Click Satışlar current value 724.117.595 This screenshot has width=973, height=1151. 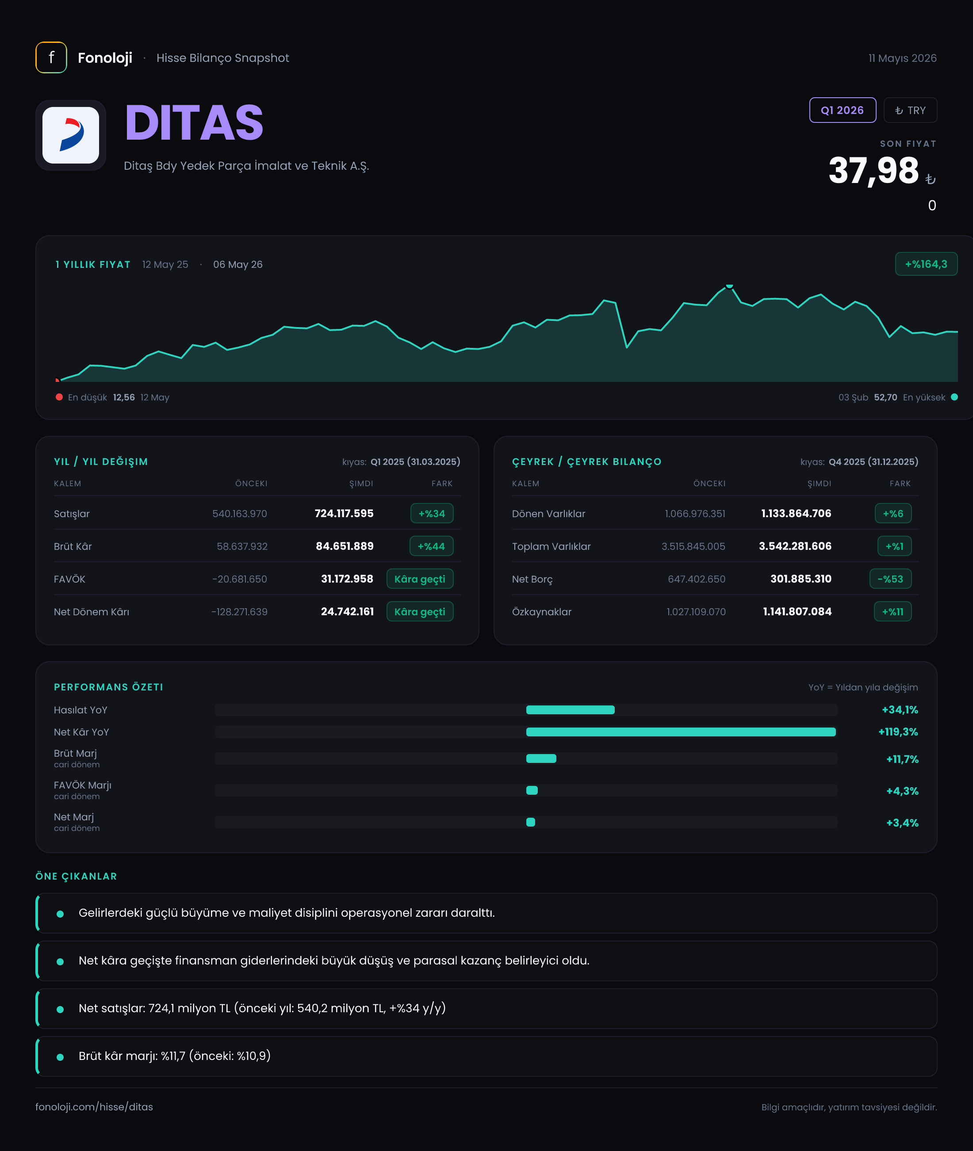pos(344,513)
